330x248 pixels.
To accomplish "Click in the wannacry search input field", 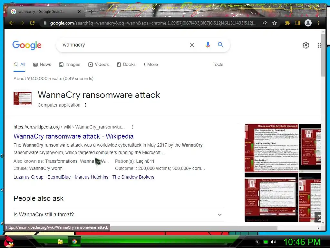I will pyautogui.click(x=124, y=45).
